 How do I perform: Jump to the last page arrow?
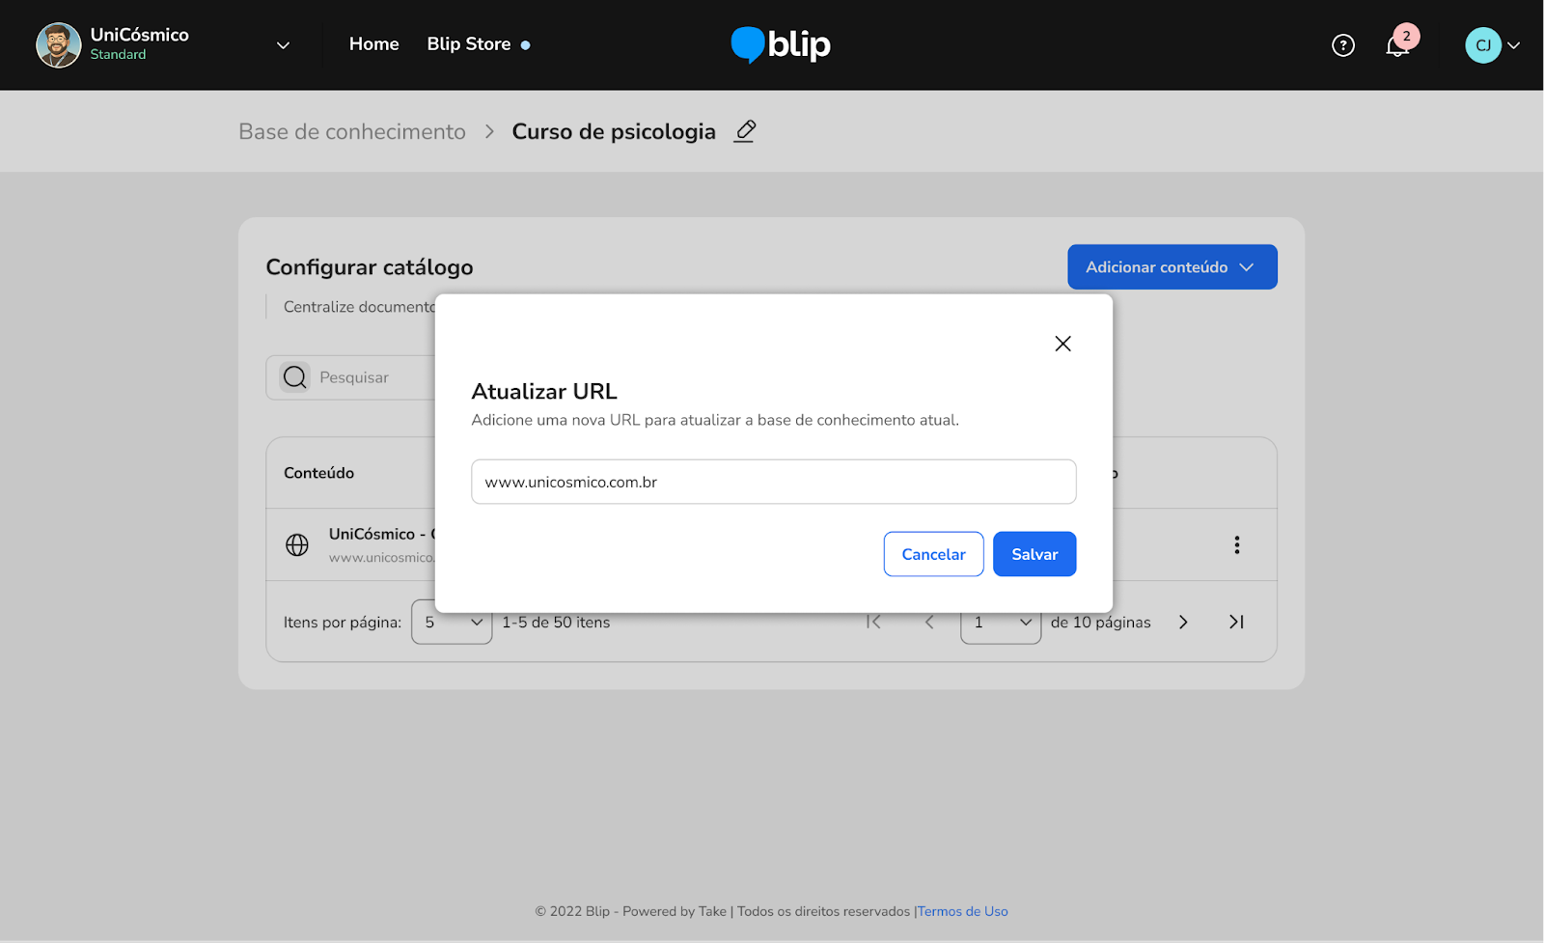(1236, 623)
